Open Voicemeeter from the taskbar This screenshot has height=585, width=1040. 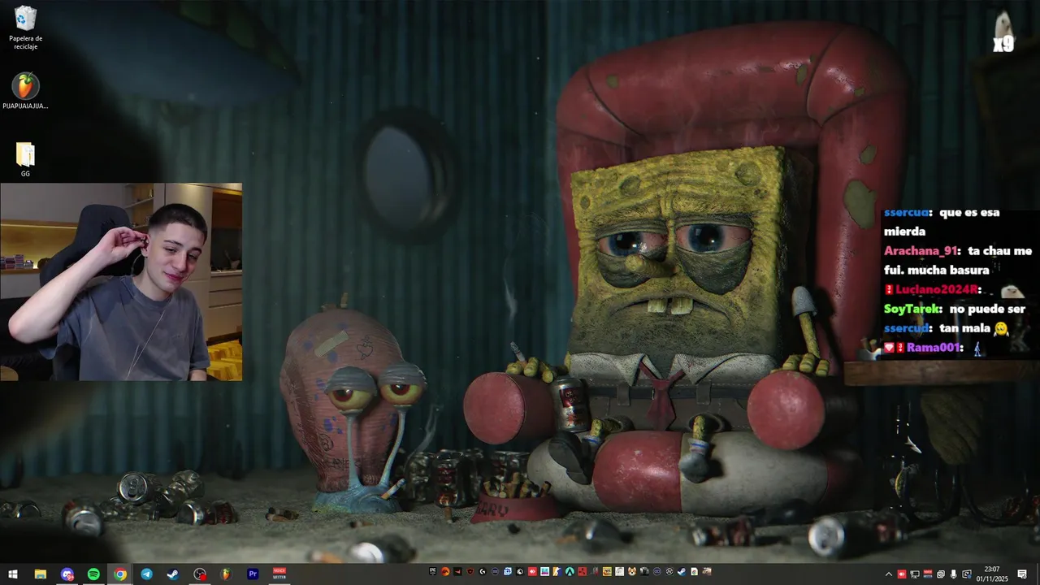click(279, 574)
